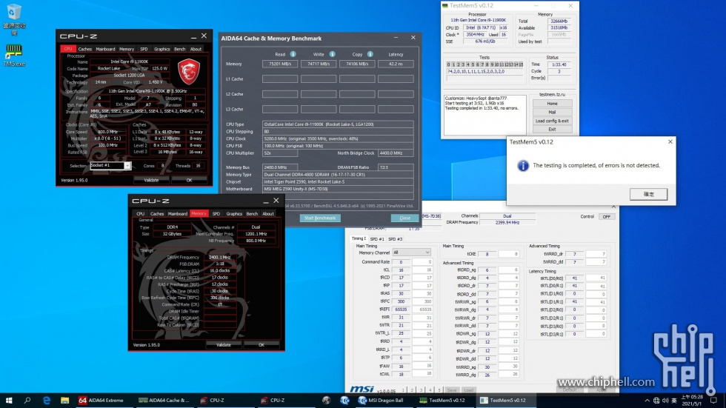Click the MSI logo in Dragon Ball window
Image resolution: width=726 pixels, height=408 pixels.
pyautogui.click(x=362, y=389)
